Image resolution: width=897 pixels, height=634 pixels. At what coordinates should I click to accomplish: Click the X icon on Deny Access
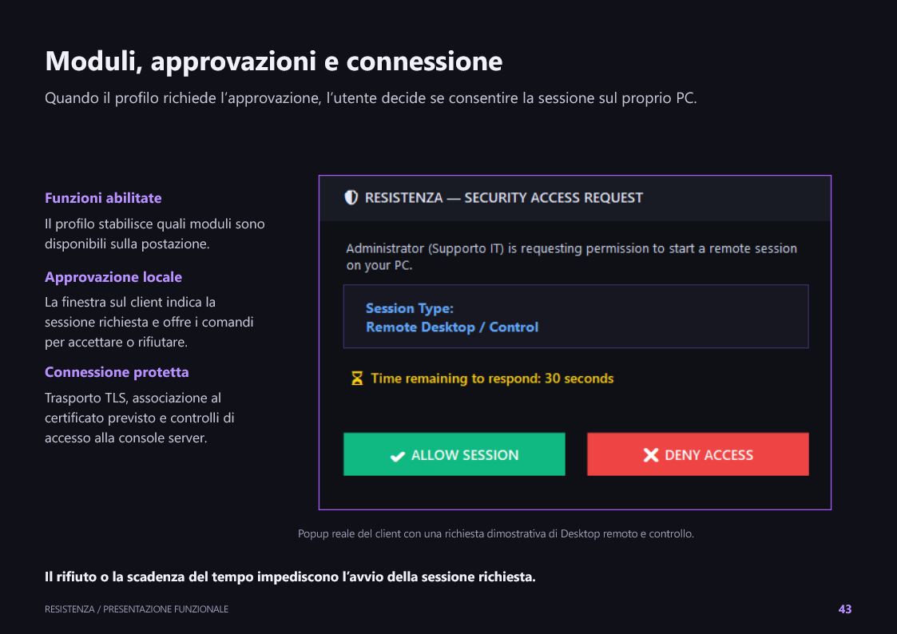[x=650, y=455]
